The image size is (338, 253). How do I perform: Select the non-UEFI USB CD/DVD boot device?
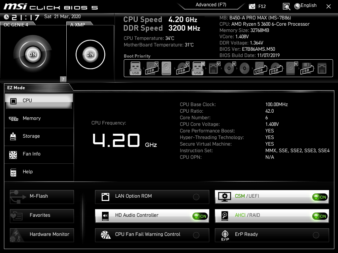276,69
